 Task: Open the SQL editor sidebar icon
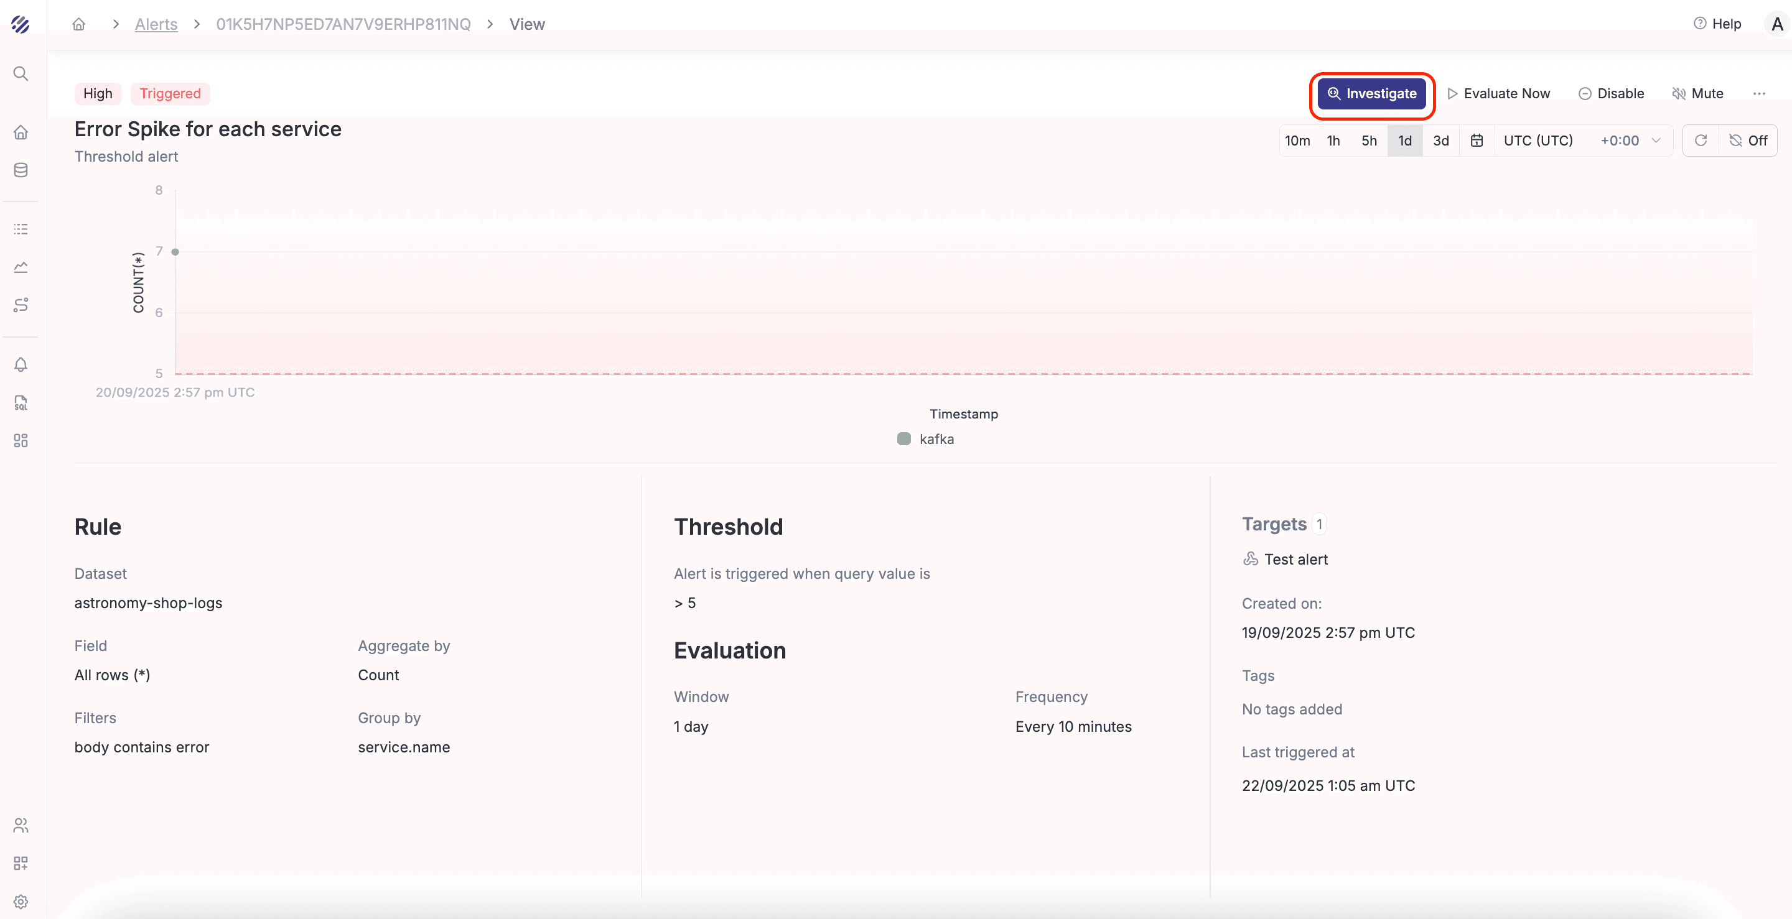pos(21,402)
